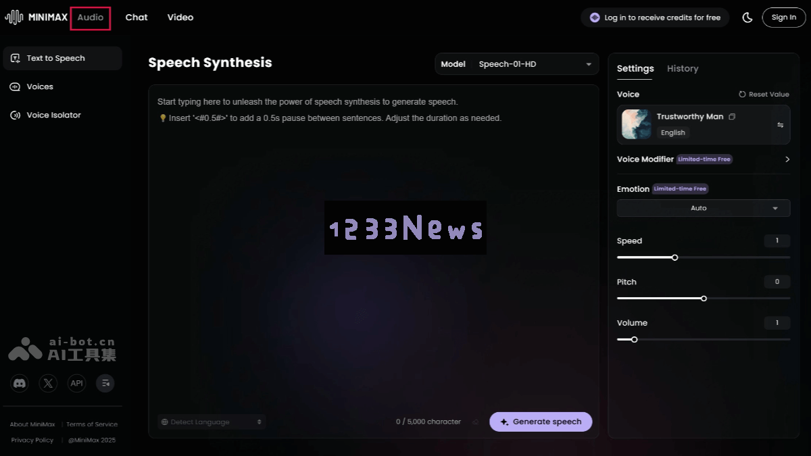This screenshot has width=811, height=456.
Task: Click the Speed value field
Action: coord(777,241)
